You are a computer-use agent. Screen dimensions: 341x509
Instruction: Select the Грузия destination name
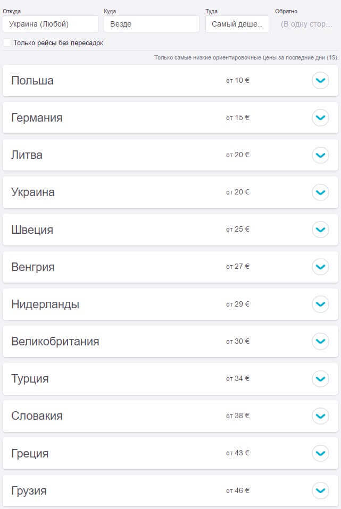coord(29,490)
